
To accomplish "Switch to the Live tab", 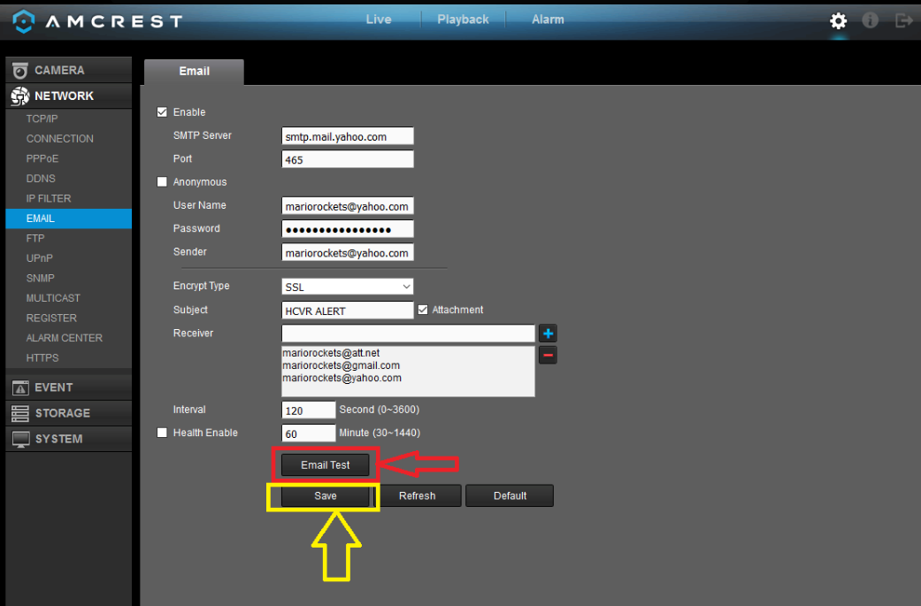I will pos(379,19).
